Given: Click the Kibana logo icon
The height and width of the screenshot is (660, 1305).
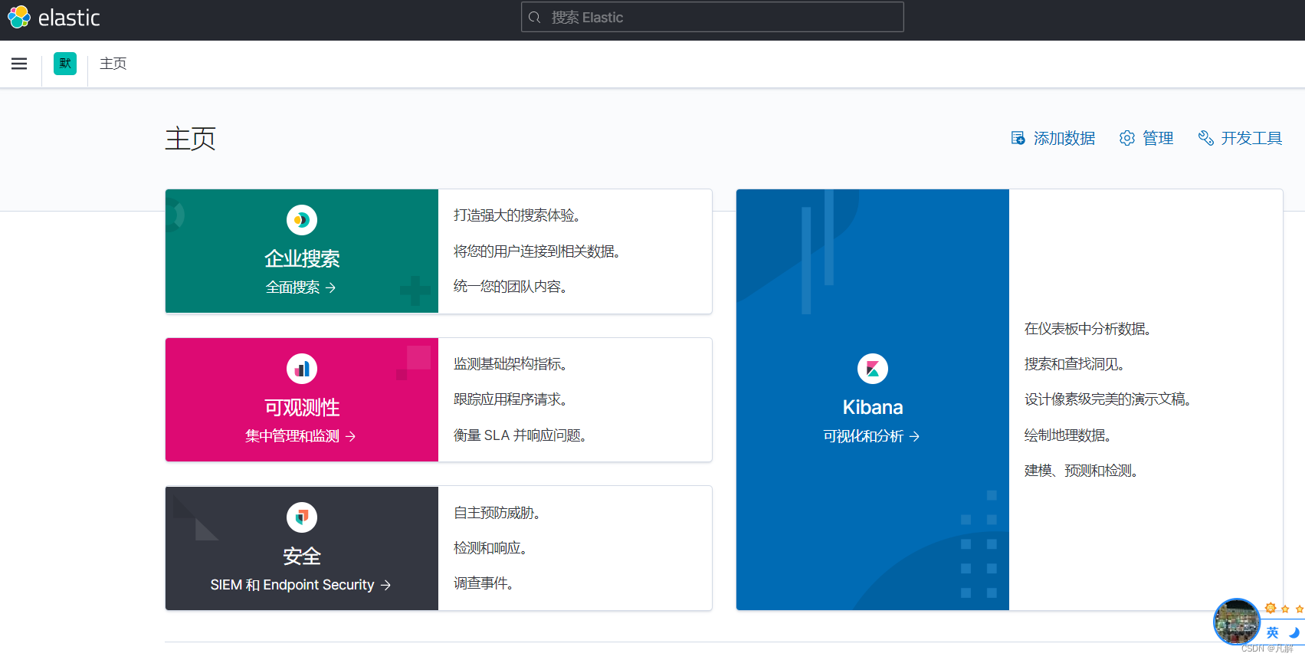Looking at the screenshot, I should click(x=873, y=369).
